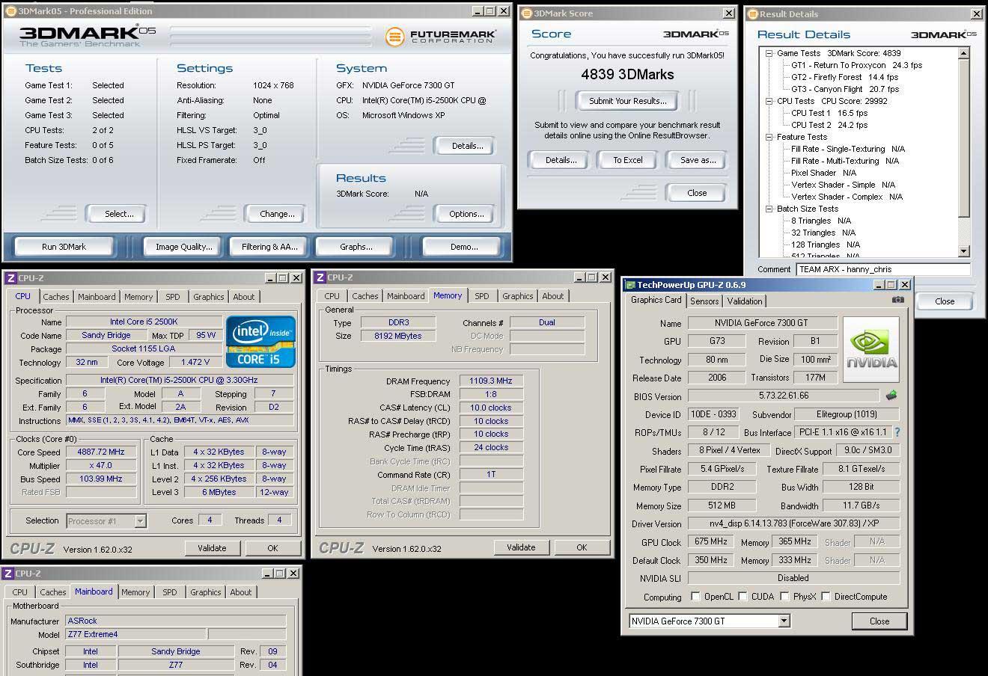Image resolution: width=988 pixels, height=676 pixels.
Task: Open the About tab in CPU-Z Memory window
Action: tap(553, 296)
